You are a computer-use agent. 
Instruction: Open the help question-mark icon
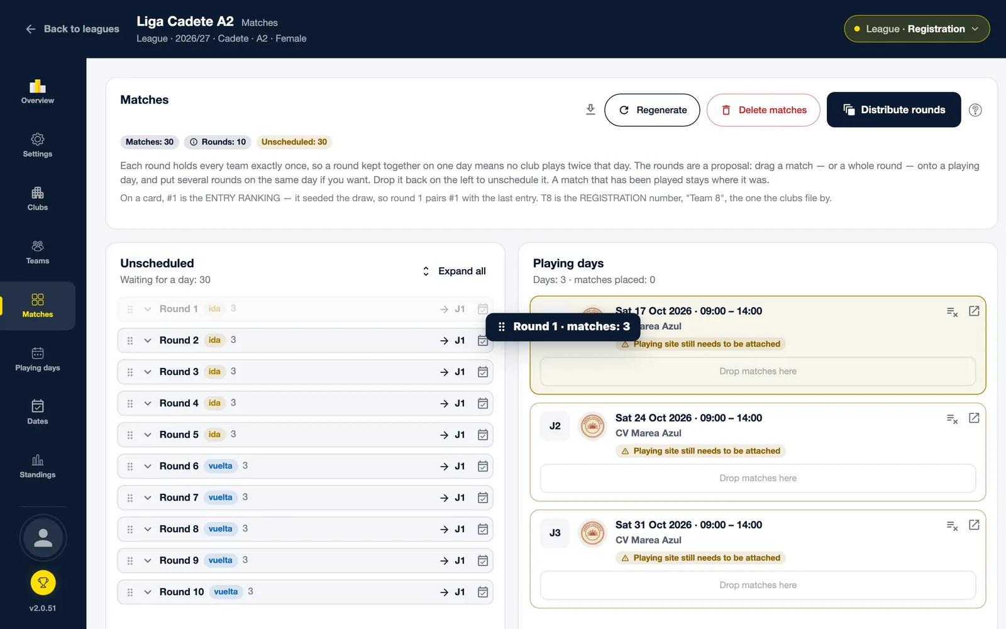pyautogui.click(x=975, y=110)
